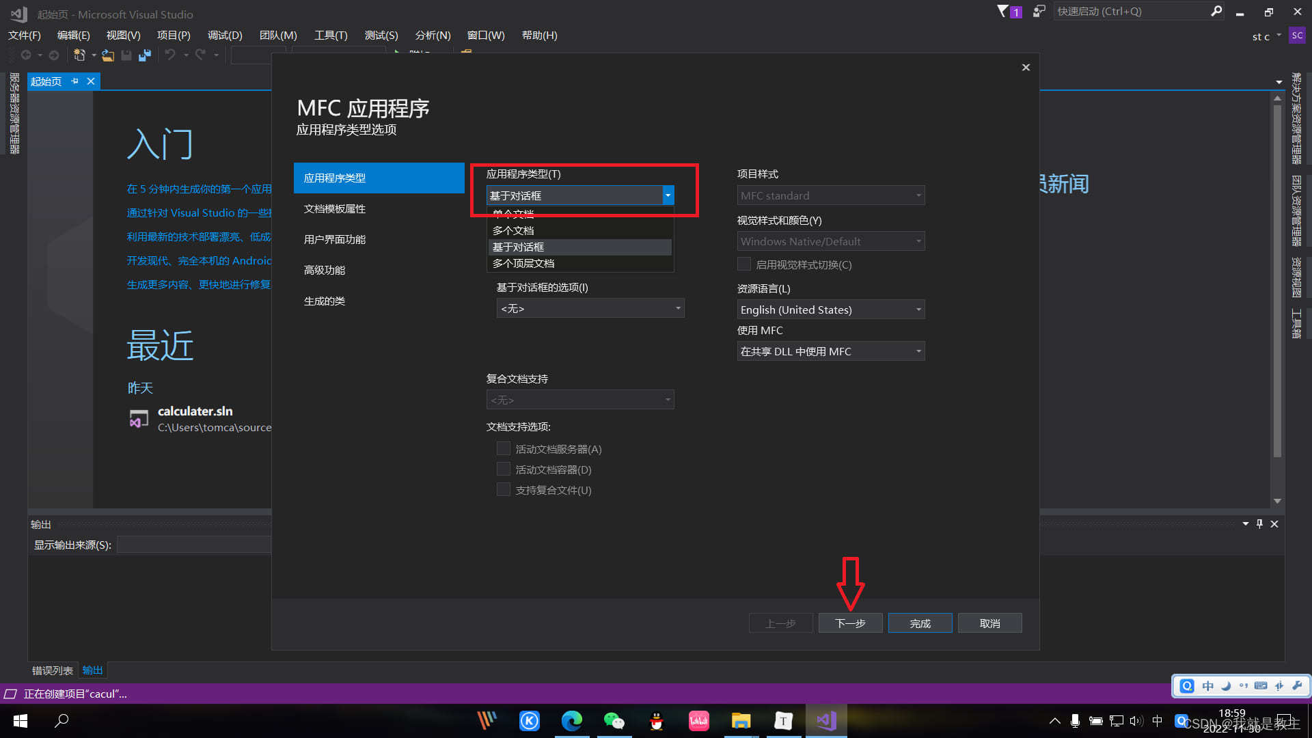Check the 支持复合文件(U) checkbox
Image resolution: width=1312 pixels, height=738 pixels.
pyautogui.click(x=504, y=489)
